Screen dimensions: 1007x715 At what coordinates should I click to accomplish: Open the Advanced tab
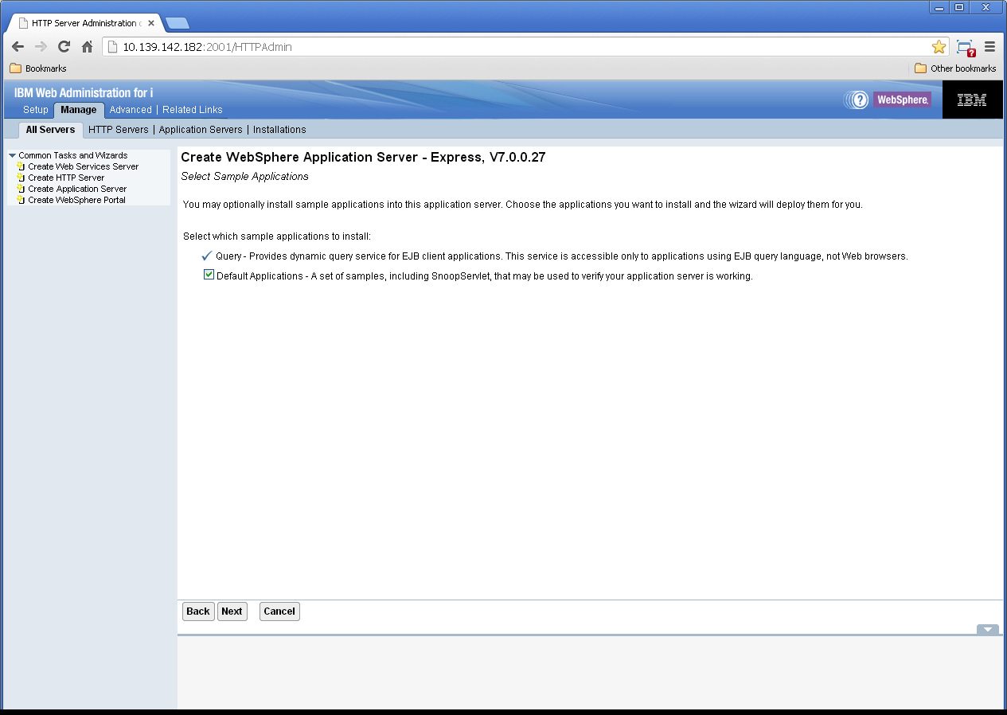[x=131, y=110]
